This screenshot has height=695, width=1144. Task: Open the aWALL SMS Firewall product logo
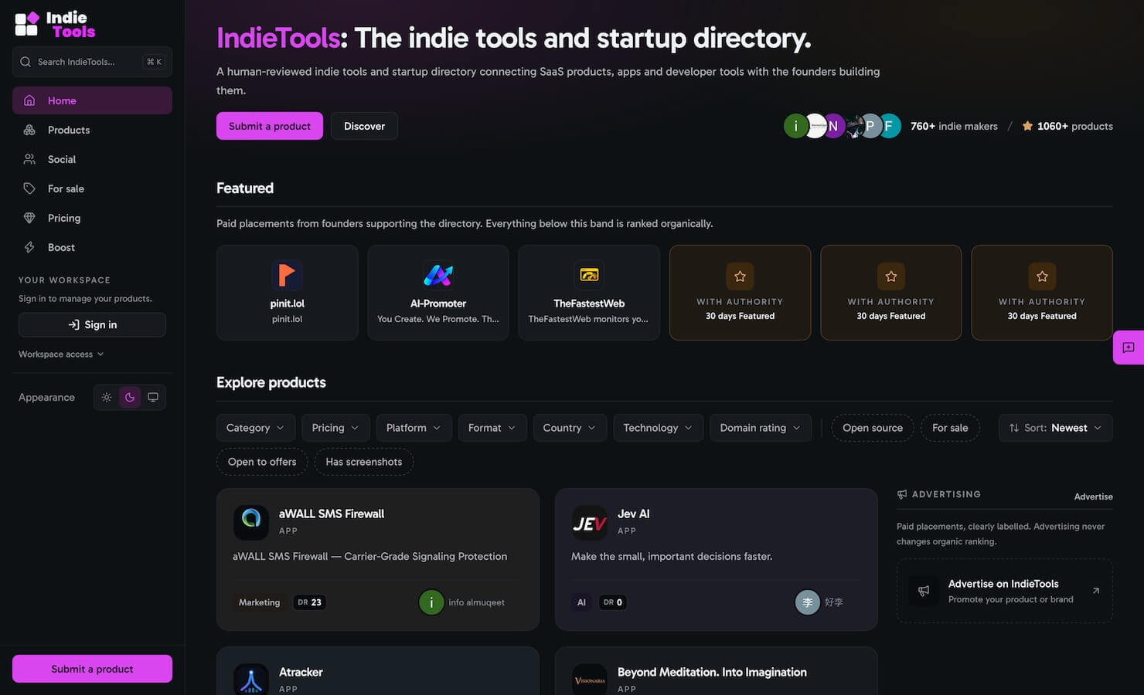click(250, 522)
